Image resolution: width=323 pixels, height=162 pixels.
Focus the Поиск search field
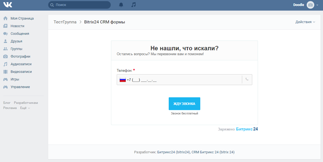click(79, 5)
